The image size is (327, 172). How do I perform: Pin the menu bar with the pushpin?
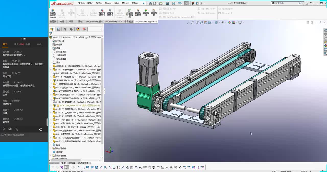point(143,3)
